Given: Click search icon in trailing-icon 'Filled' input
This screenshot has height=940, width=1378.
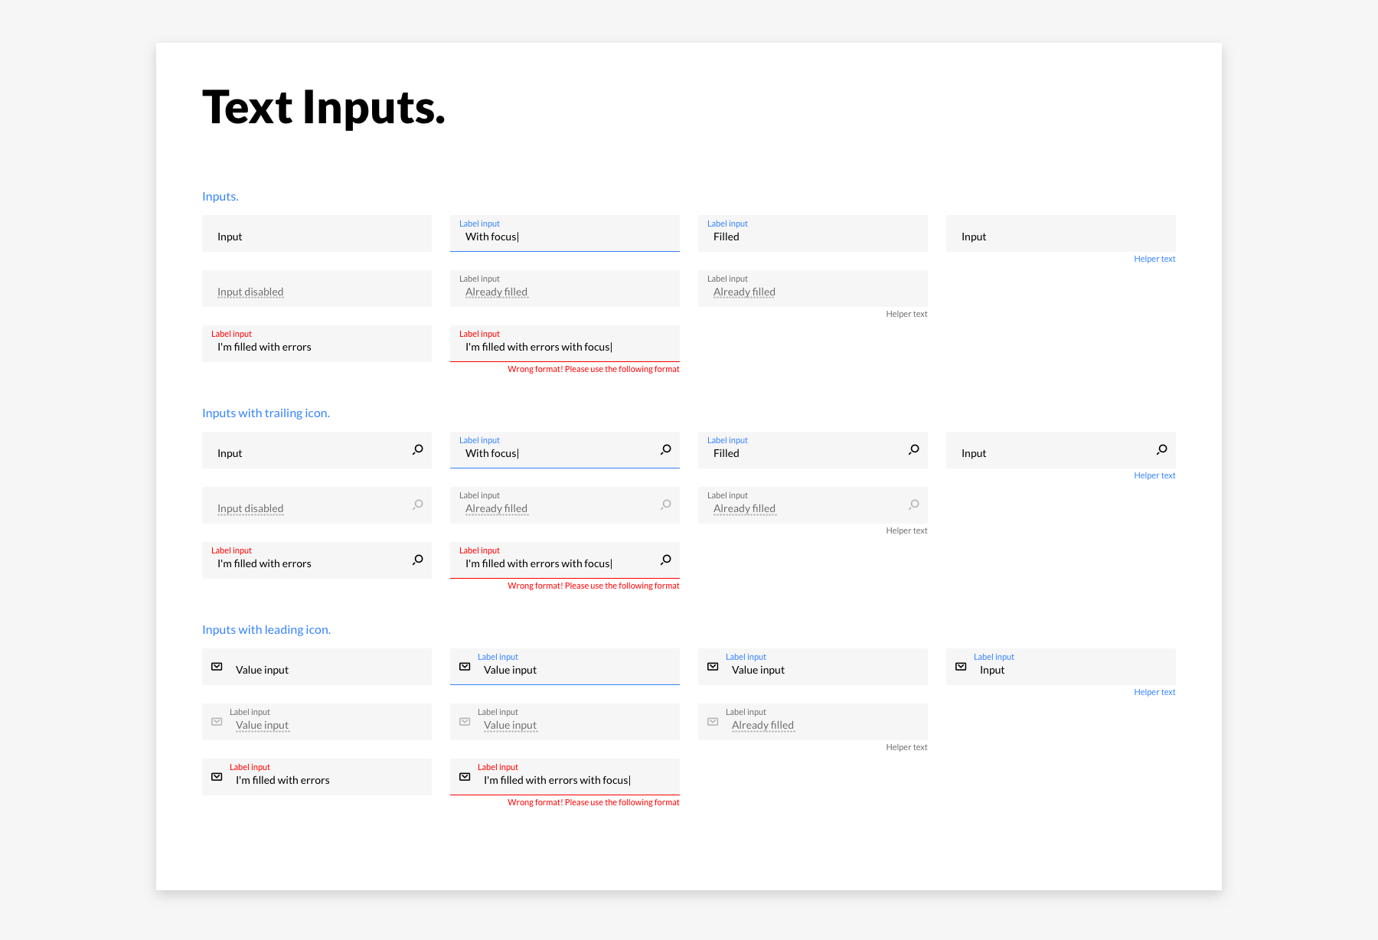Looking at the screenshot, I should point(914,449).
